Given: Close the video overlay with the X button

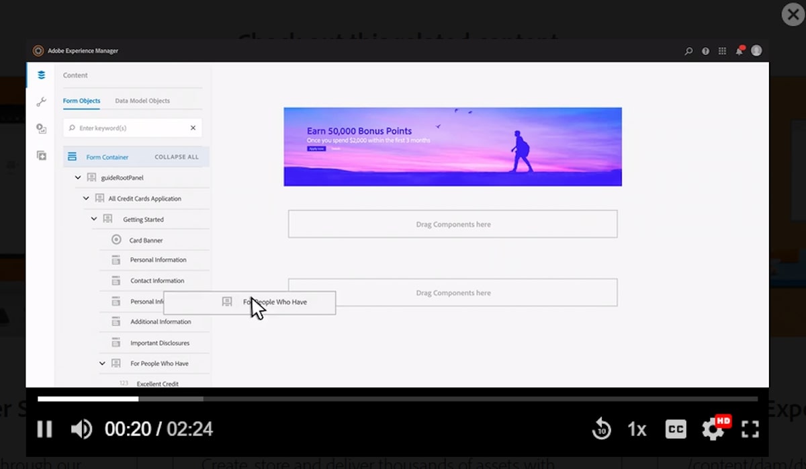Looking at the screenshot, I should coord(794,13).
